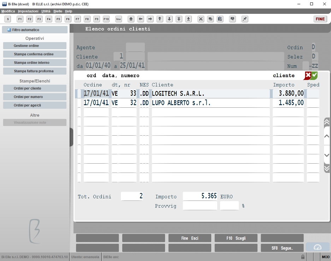Click the Fine Esci button

(190, 238)
